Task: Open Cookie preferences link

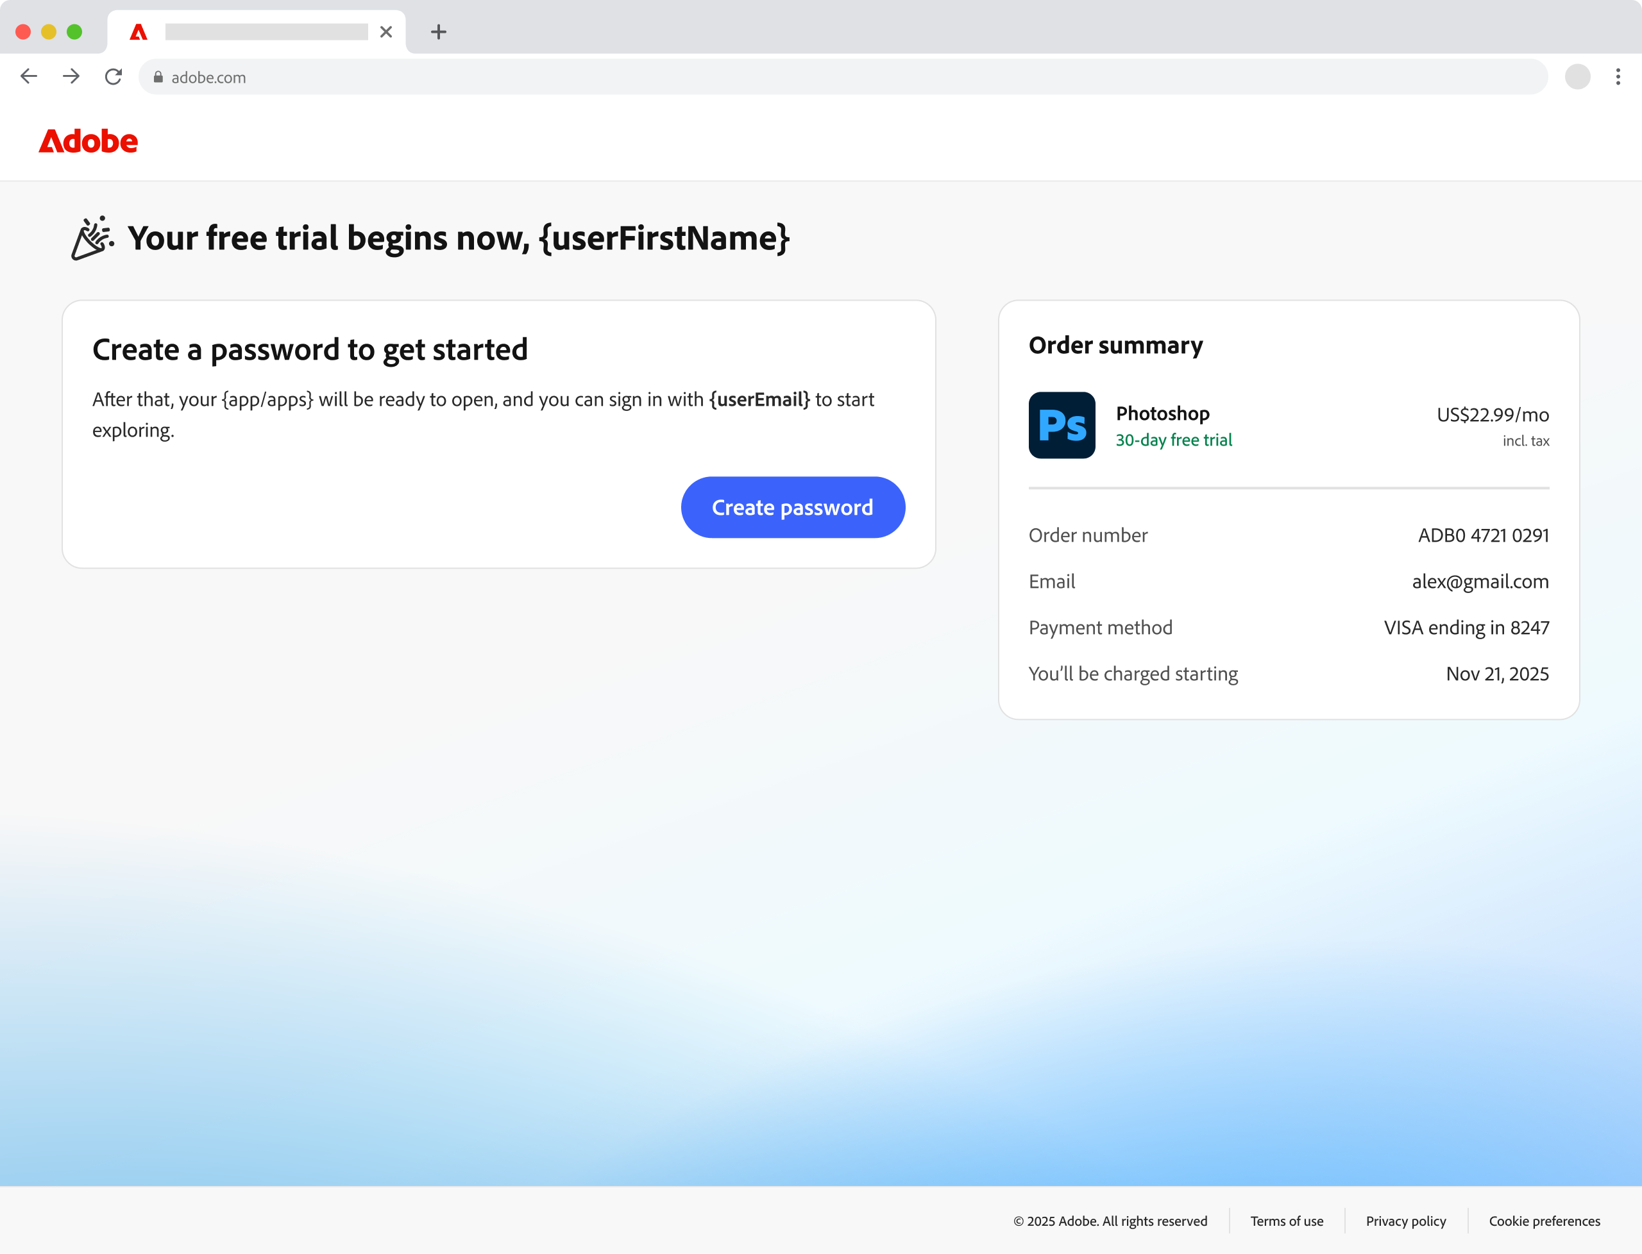Action: point(1544,1221)
